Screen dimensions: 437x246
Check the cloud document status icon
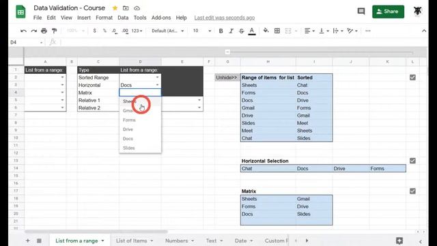pos(137,8)
